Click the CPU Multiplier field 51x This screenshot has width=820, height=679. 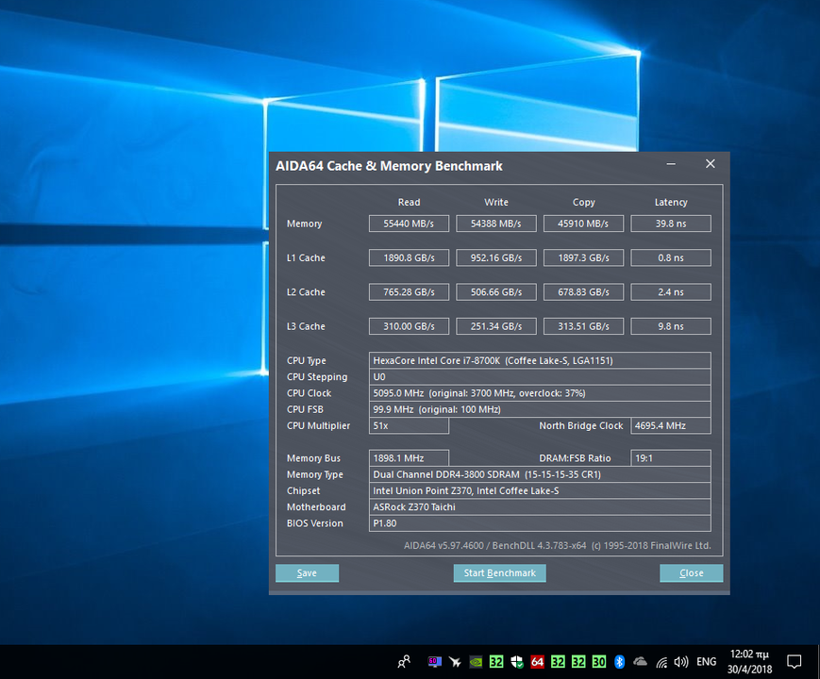(409, 425)
